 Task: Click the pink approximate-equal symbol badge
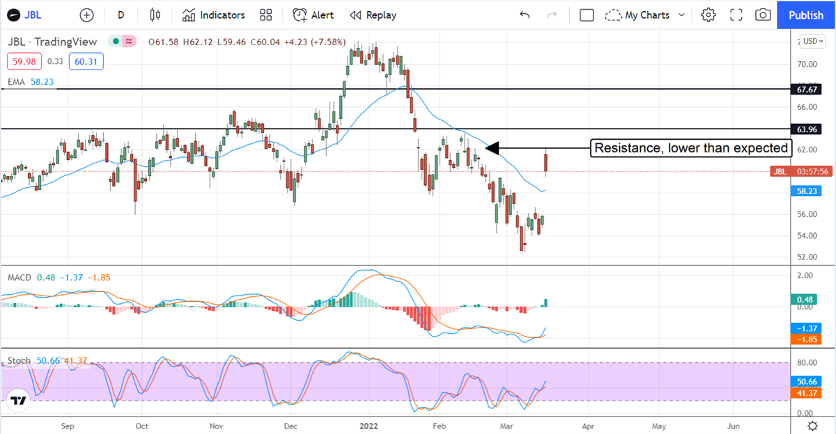tap(128, 42)
